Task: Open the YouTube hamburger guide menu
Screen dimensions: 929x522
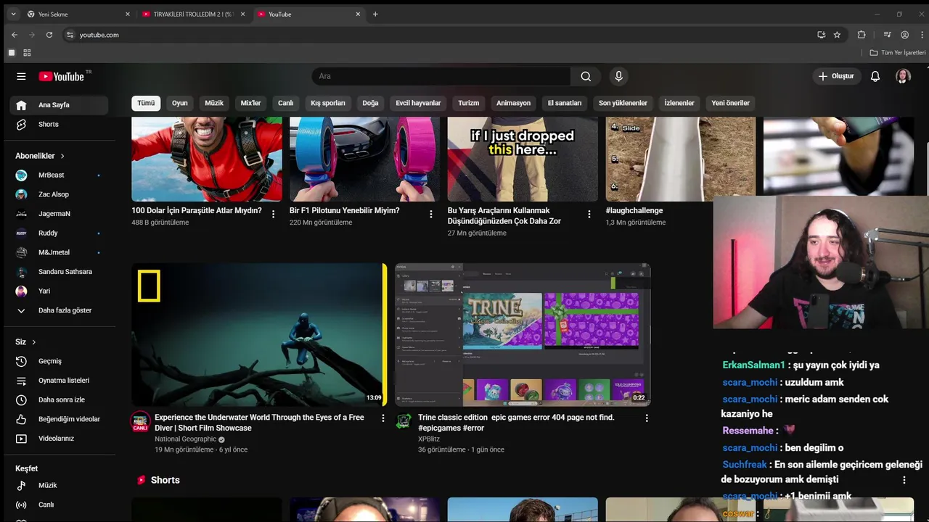Action: (x=21, y=76)
